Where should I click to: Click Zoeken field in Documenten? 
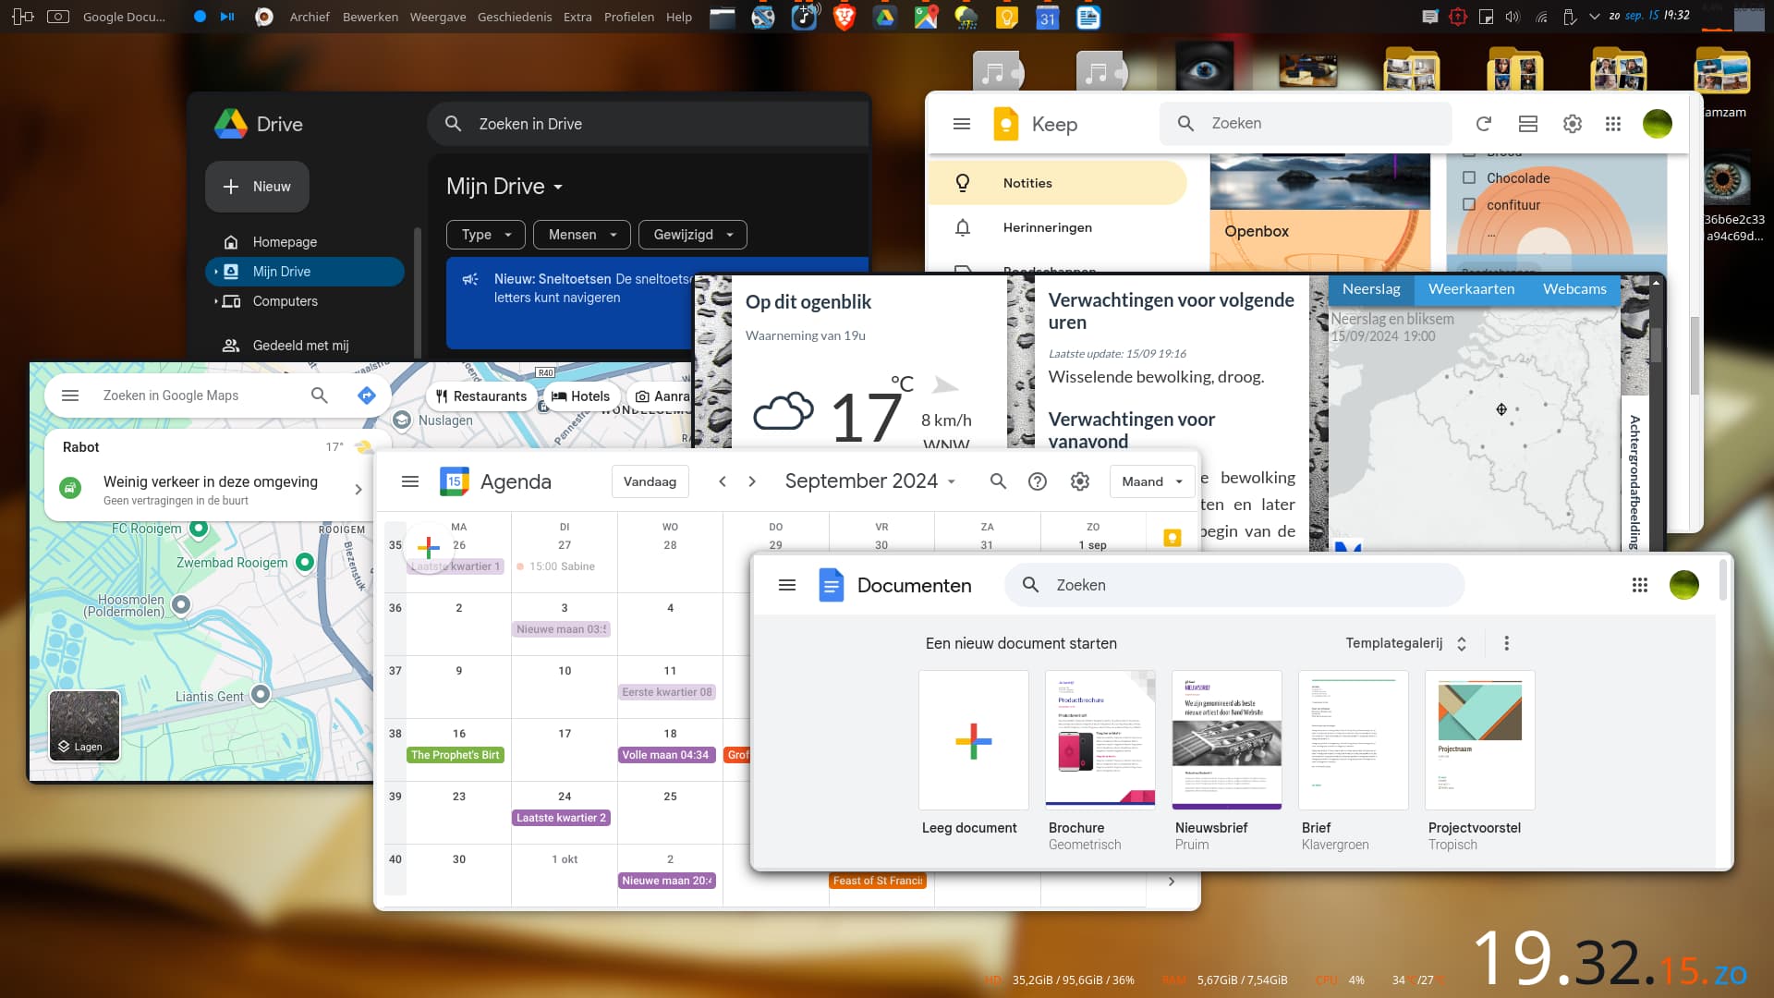tap(1234, 585)
